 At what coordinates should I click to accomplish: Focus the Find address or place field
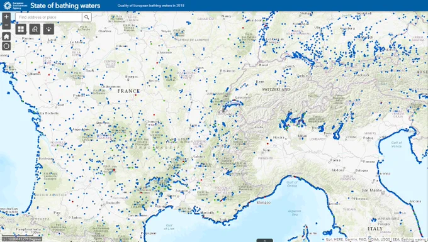click(x=48, y=17)
